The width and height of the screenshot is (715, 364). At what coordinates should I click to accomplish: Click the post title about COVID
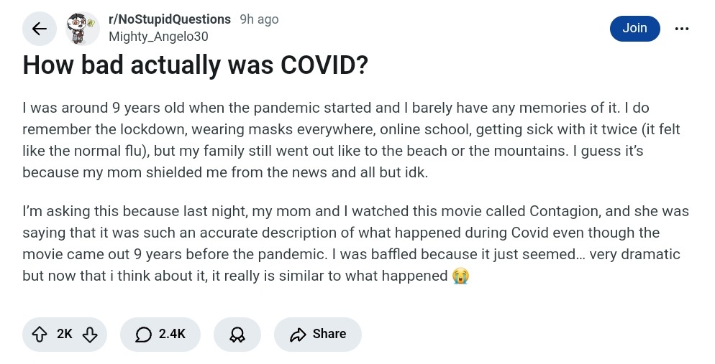click(195, 65)
